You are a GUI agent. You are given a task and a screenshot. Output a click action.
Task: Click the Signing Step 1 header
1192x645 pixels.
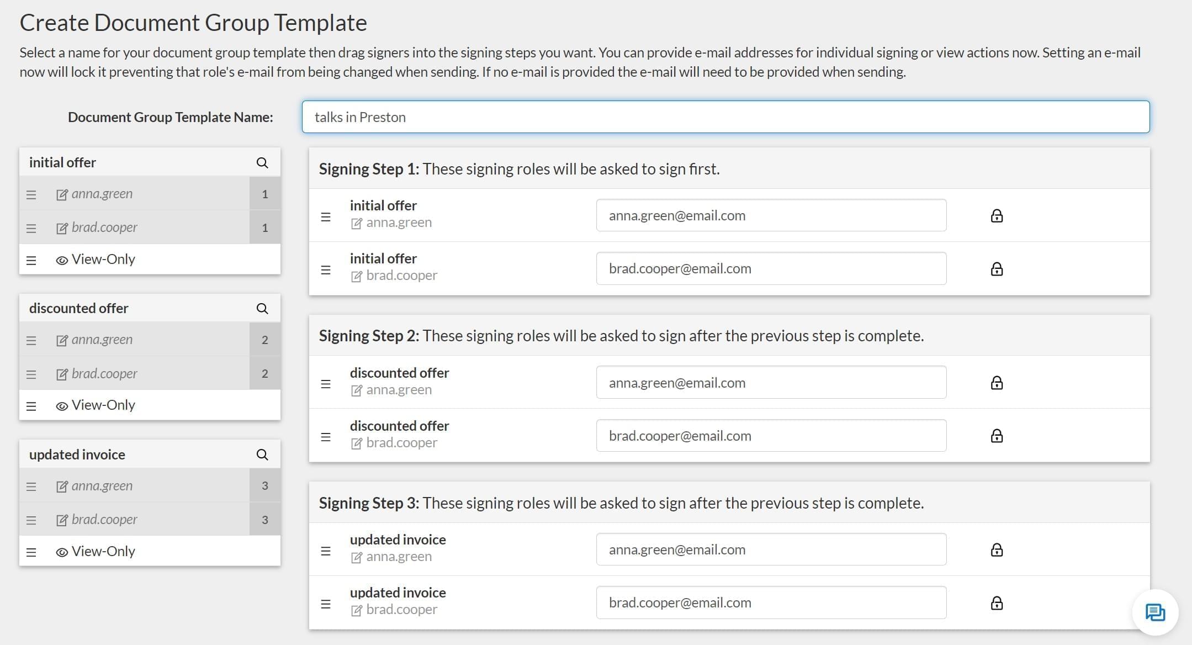(x=519, y=168)
